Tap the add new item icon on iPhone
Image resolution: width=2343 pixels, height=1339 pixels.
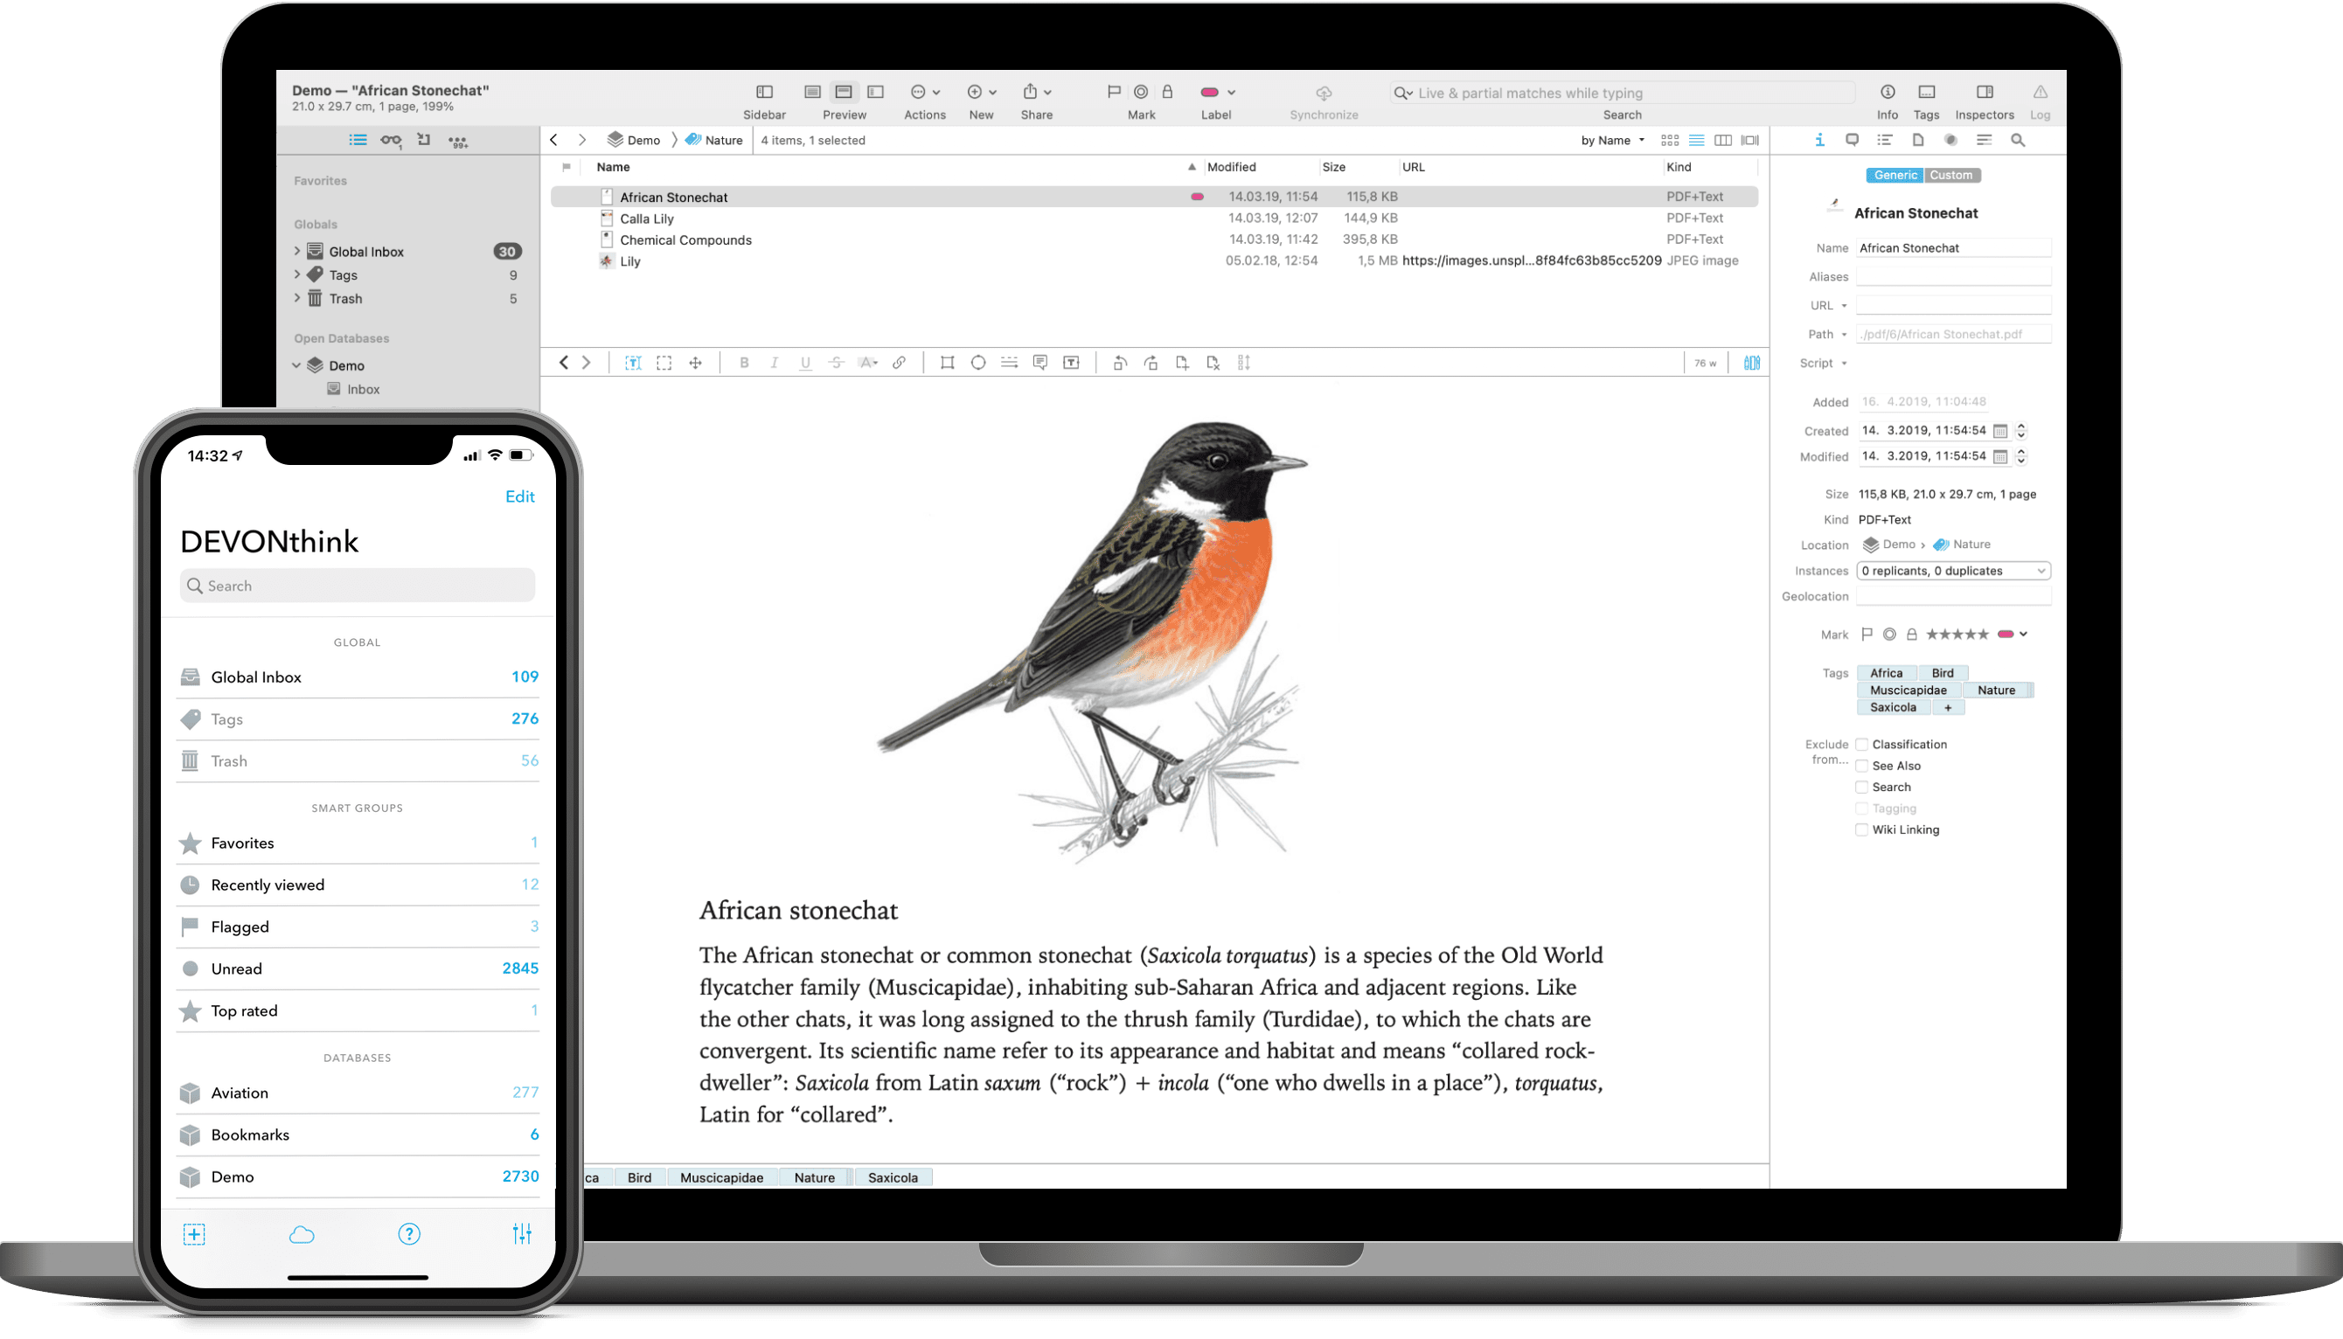point(193,1235)
